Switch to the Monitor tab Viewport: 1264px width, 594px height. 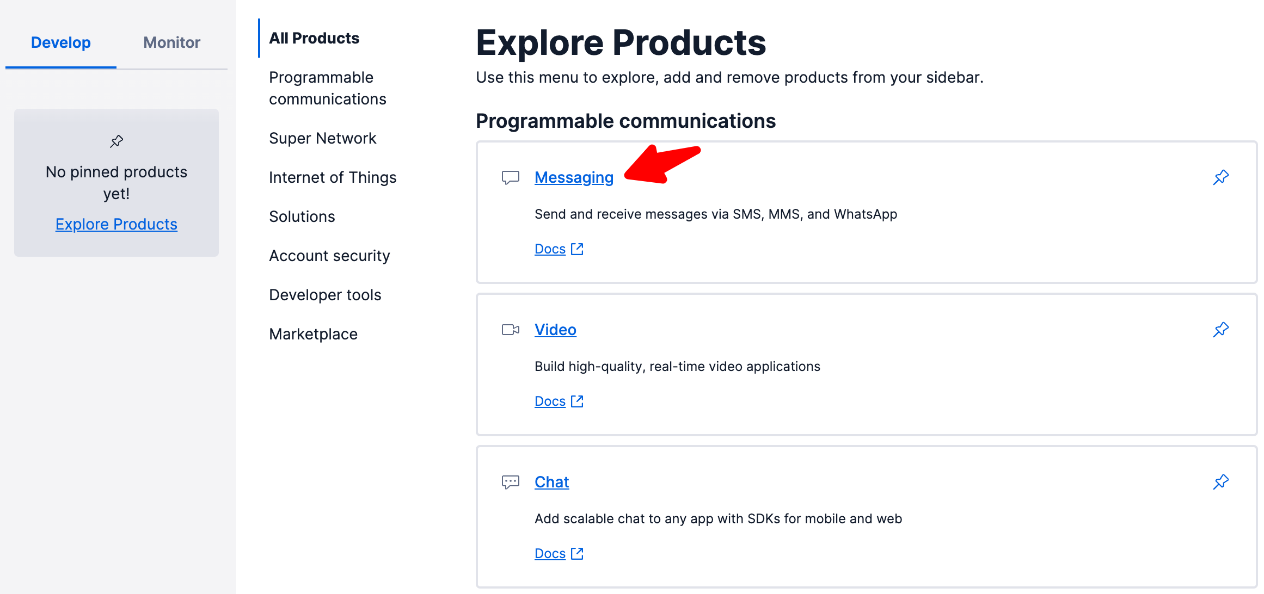[171, 42]
